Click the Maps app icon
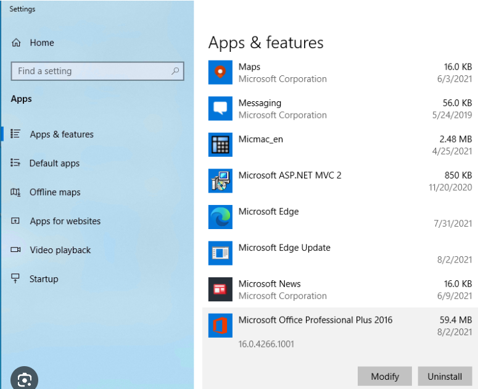The width and height of the screenshot is (478, 389). tap(220, 72)
